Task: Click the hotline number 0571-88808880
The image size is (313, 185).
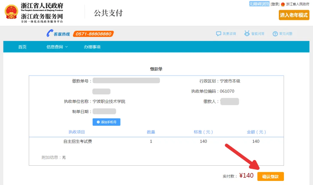Action: (93, 34)
